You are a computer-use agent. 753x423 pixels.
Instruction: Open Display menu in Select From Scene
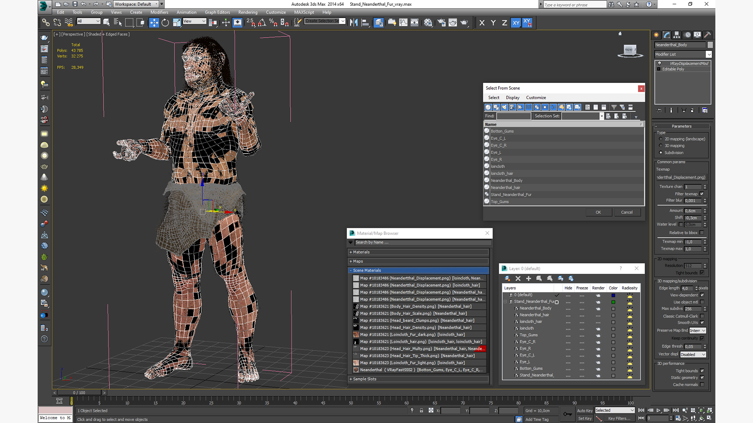tap(513, 98)
